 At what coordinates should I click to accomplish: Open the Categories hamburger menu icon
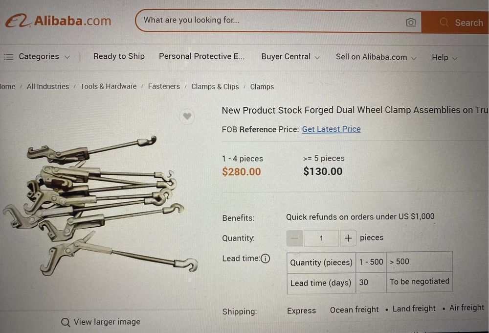tap(8, 57)
